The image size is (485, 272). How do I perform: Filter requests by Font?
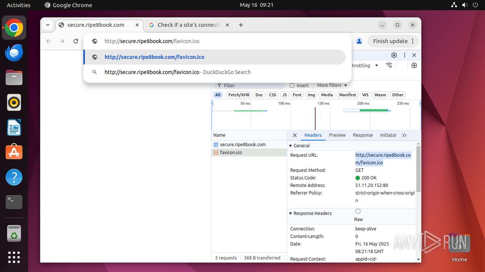[x=297, y=95]
